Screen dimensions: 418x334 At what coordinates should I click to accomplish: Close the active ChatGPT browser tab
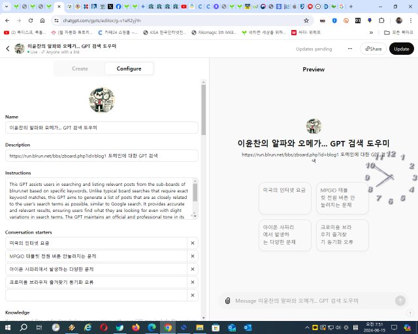coord(59,7)
